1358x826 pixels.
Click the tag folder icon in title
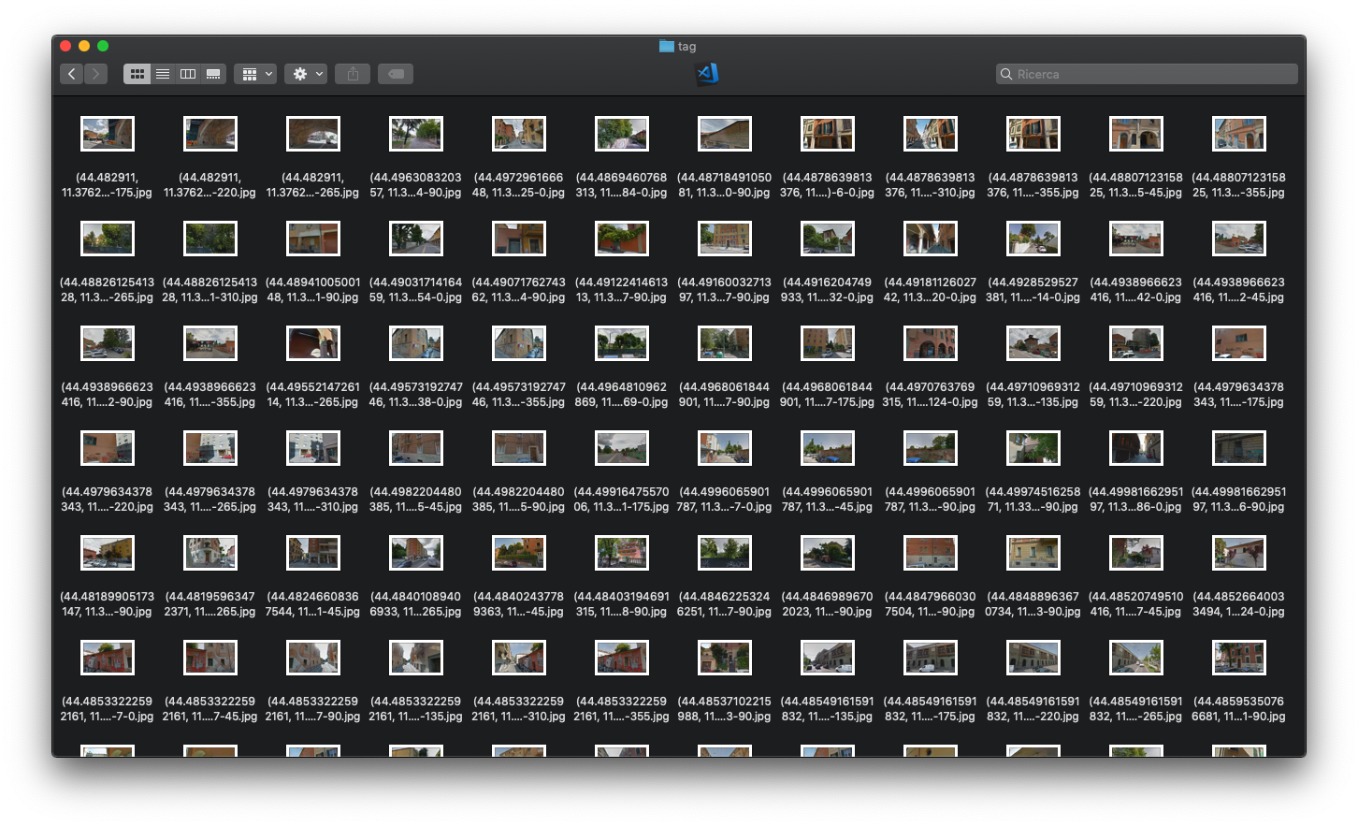(666, 46)
